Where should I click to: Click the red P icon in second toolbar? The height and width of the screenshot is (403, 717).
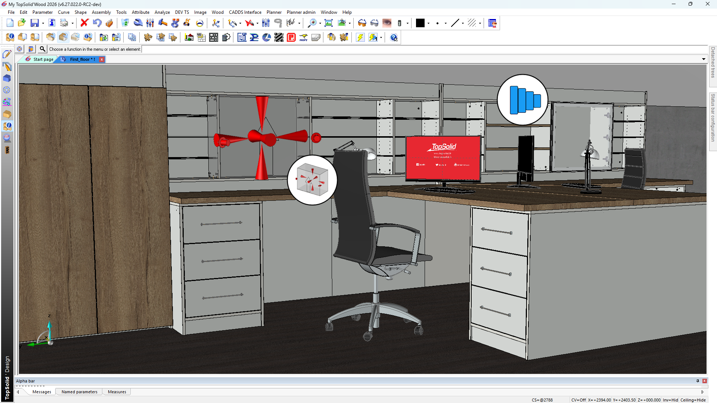[291, 37]
